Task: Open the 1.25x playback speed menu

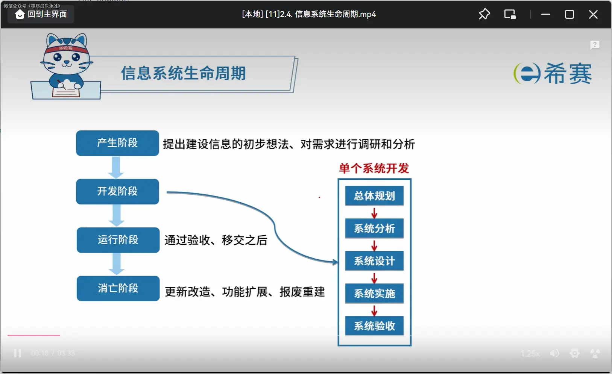Action: pyautogui.click(x=530, y=354)
